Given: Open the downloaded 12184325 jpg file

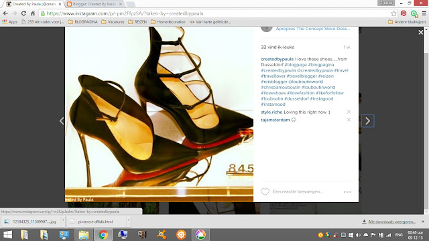Looking at the screenshot, I should click(32, 222).
